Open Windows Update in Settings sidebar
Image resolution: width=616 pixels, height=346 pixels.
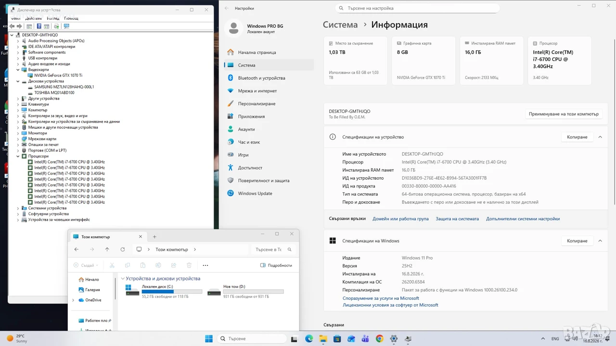pyautogui.click(x=269, y=193)
